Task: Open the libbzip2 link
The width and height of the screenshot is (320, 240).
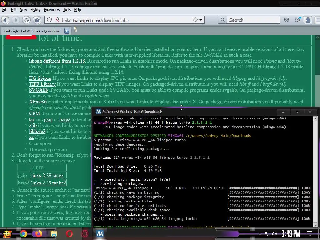Action: 37,131
